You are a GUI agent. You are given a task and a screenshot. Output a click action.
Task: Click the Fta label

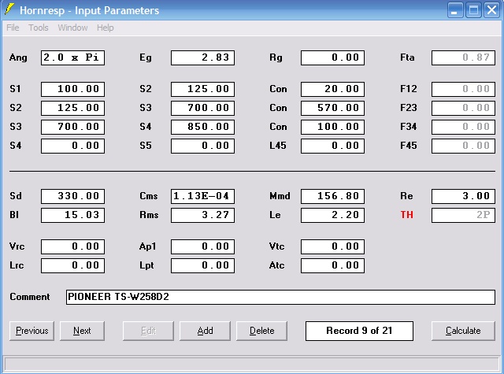click(x=407, y=57)
